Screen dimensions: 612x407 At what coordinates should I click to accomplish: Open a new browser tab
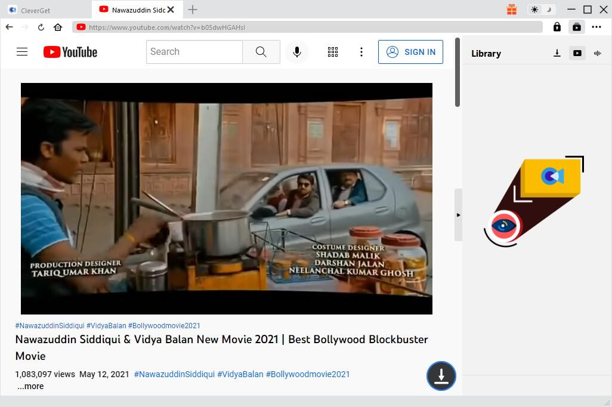point(193,10)
